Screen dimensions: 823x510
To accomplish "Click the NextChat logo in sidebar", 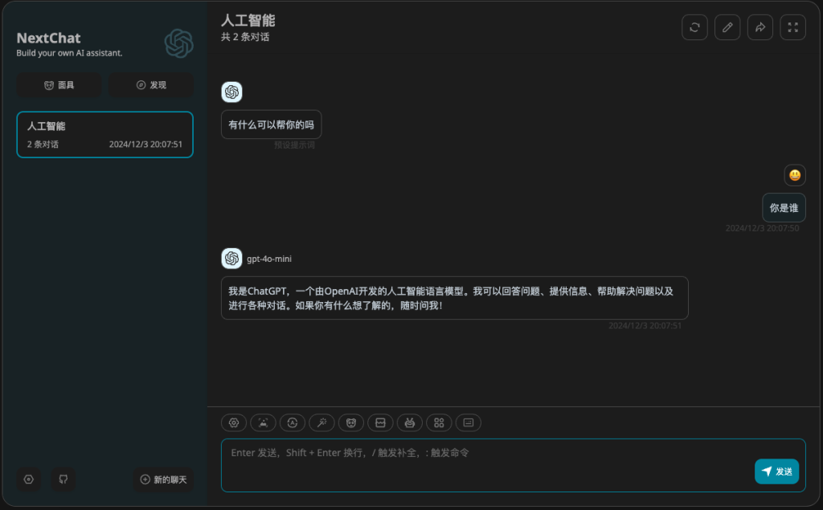I will coord(179,43).
